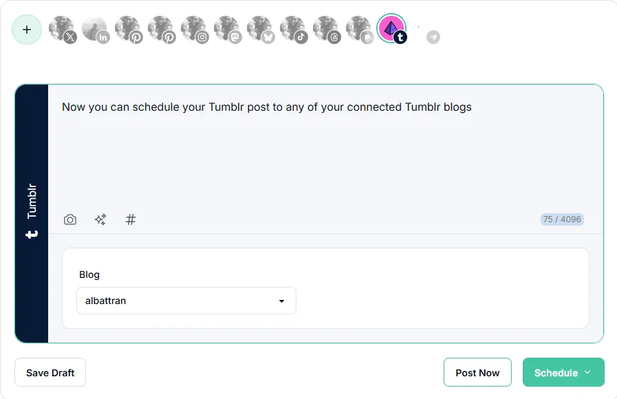Viewport: 617px width, 399px height.
Task: Pick the TikTok account avatar
Action: 294,30
